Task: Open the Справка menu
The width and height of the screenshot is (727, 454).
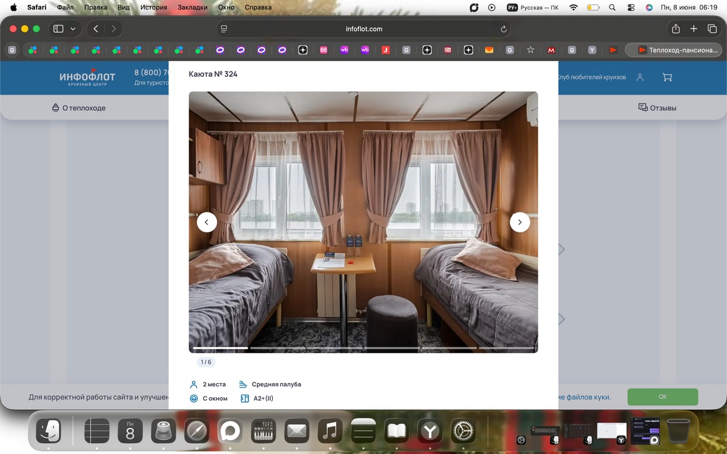Action: pos(258,7)
